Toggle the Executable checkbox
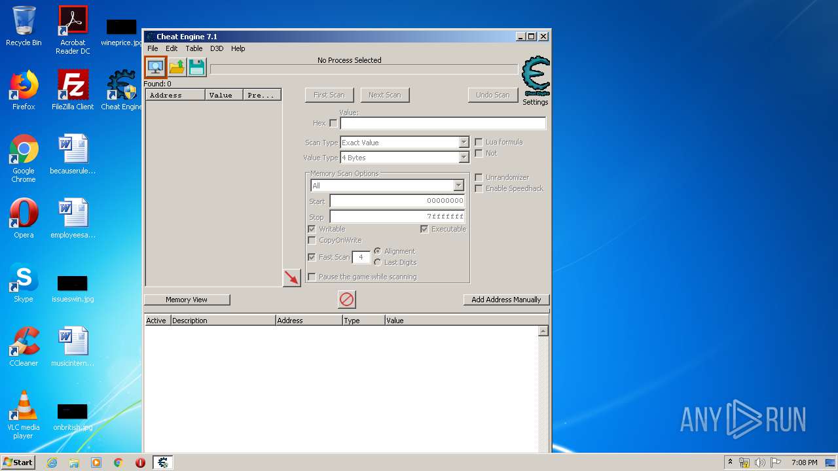Image resolution: width=838 pixels, height=471 pixels. pos(424,229)
